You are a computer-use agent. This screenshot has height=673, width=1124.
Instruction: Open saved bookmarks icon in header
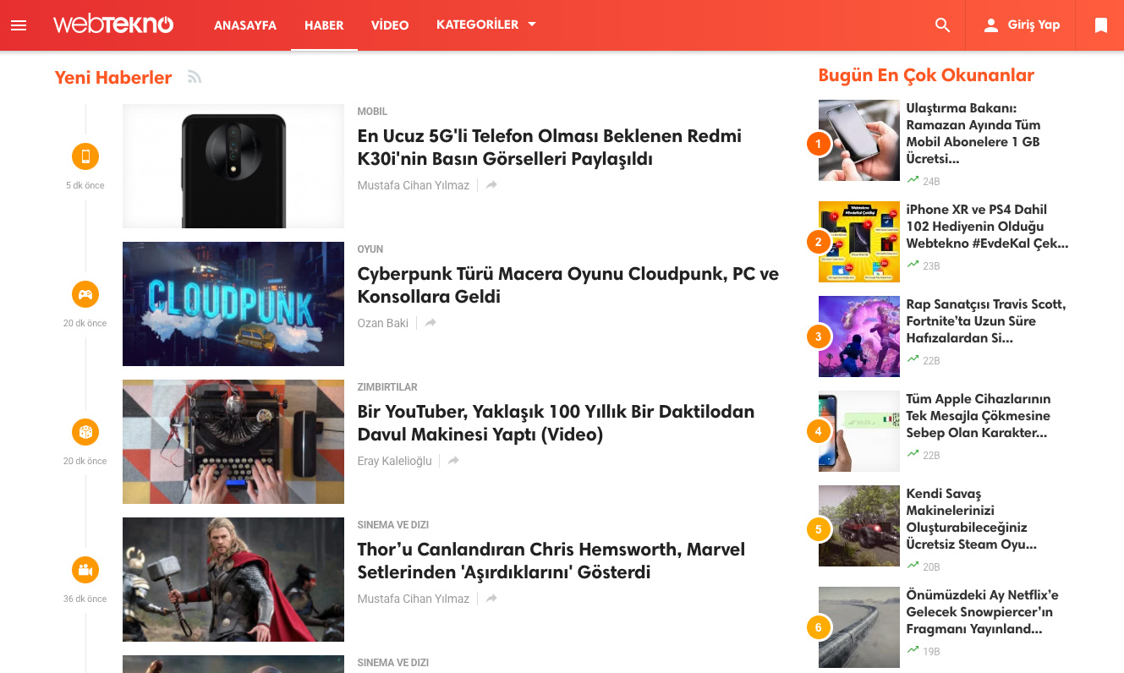[1100, 25]
